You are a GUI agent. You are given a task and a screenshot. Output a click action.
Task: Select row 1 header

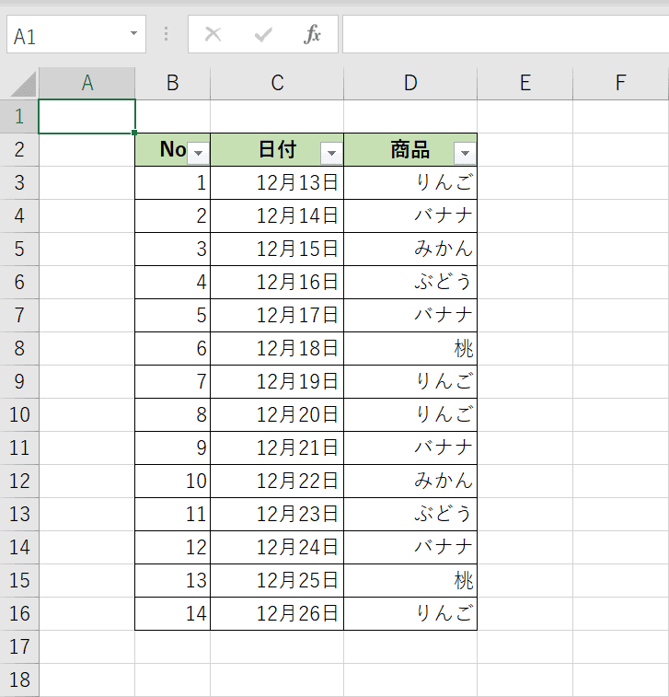coord(19,116)
